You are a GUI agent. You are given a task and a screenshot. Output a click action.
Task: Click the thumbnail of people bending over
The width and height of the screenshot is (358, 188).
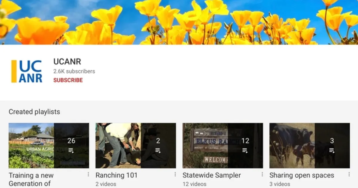[x=118, y=146]
